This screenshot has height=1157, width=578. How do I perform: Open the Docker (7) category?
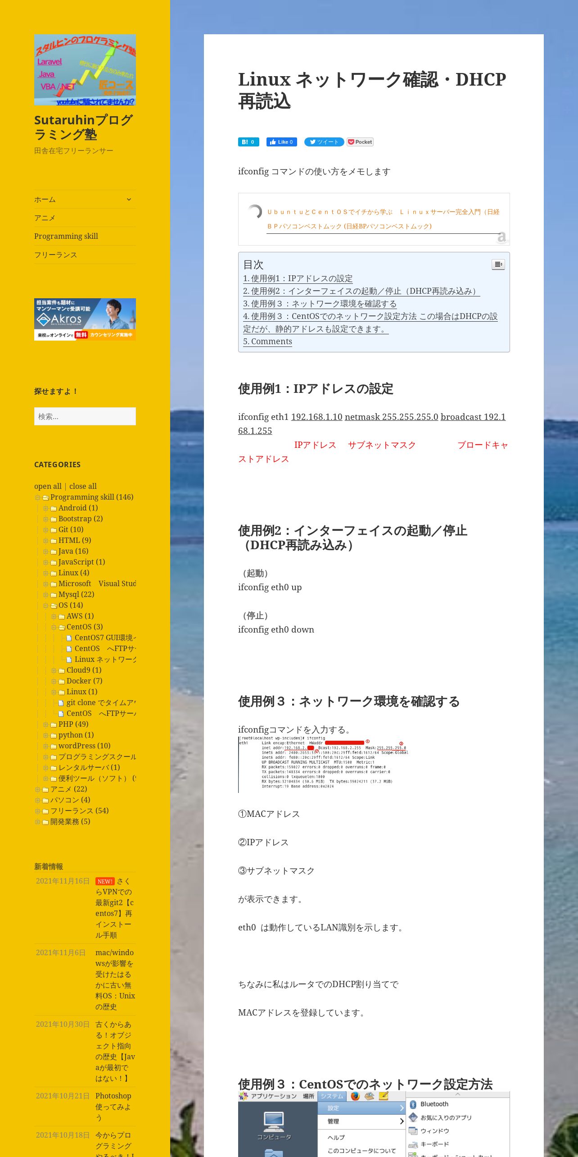84,681
